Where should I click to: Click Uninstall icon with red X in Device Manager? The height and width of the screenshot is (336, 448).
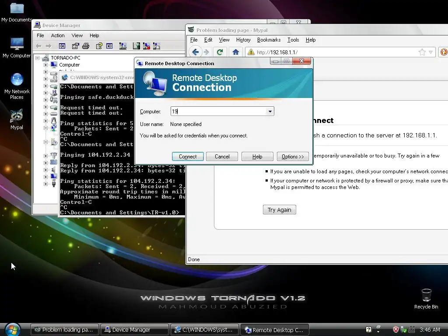[146, 46]
